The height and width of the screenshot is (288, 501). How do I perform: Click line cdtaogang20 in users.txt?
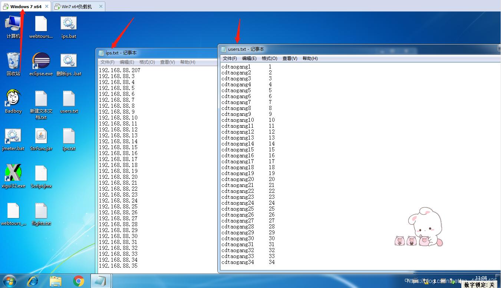pyautogui.click(x=238, y=179)
